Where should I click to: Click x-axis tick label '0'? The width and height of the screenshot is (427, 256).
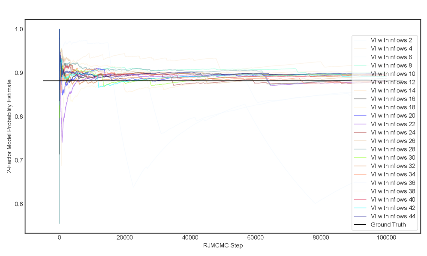click(59, 238)
